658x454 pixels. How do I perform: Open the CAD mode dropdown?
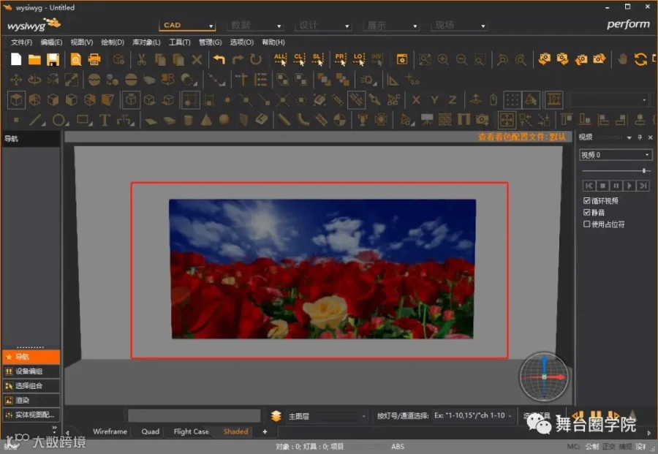pyautogui.click(x=187, y=25)
